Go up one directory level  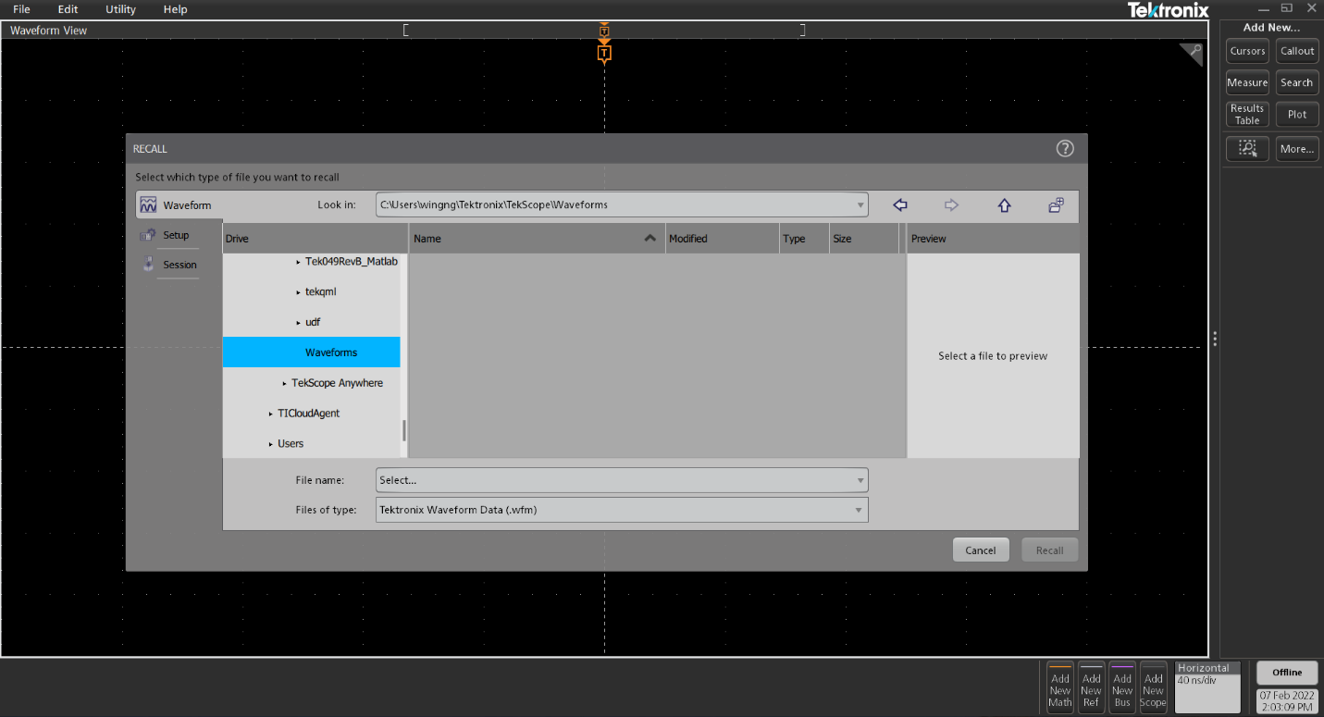tap(1004, 204)
